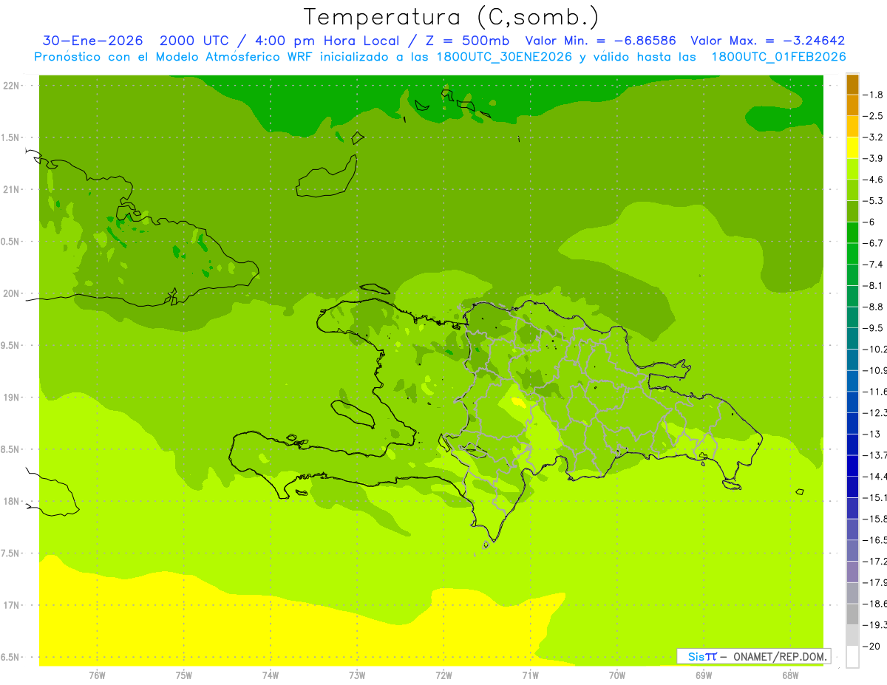Click the 17N latitude axis label

pyautogui.click(x=12, y=605)
